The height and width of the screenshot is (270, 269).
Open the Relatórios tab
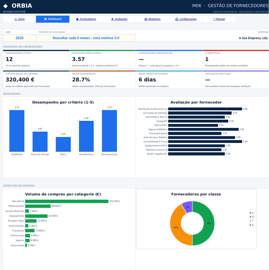point(152,19)
